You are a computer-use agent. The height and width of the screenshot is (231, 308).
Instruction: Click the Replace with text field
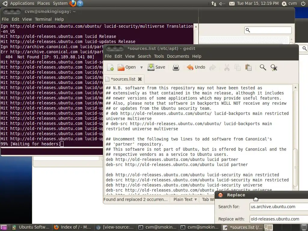tap(279, 219)
